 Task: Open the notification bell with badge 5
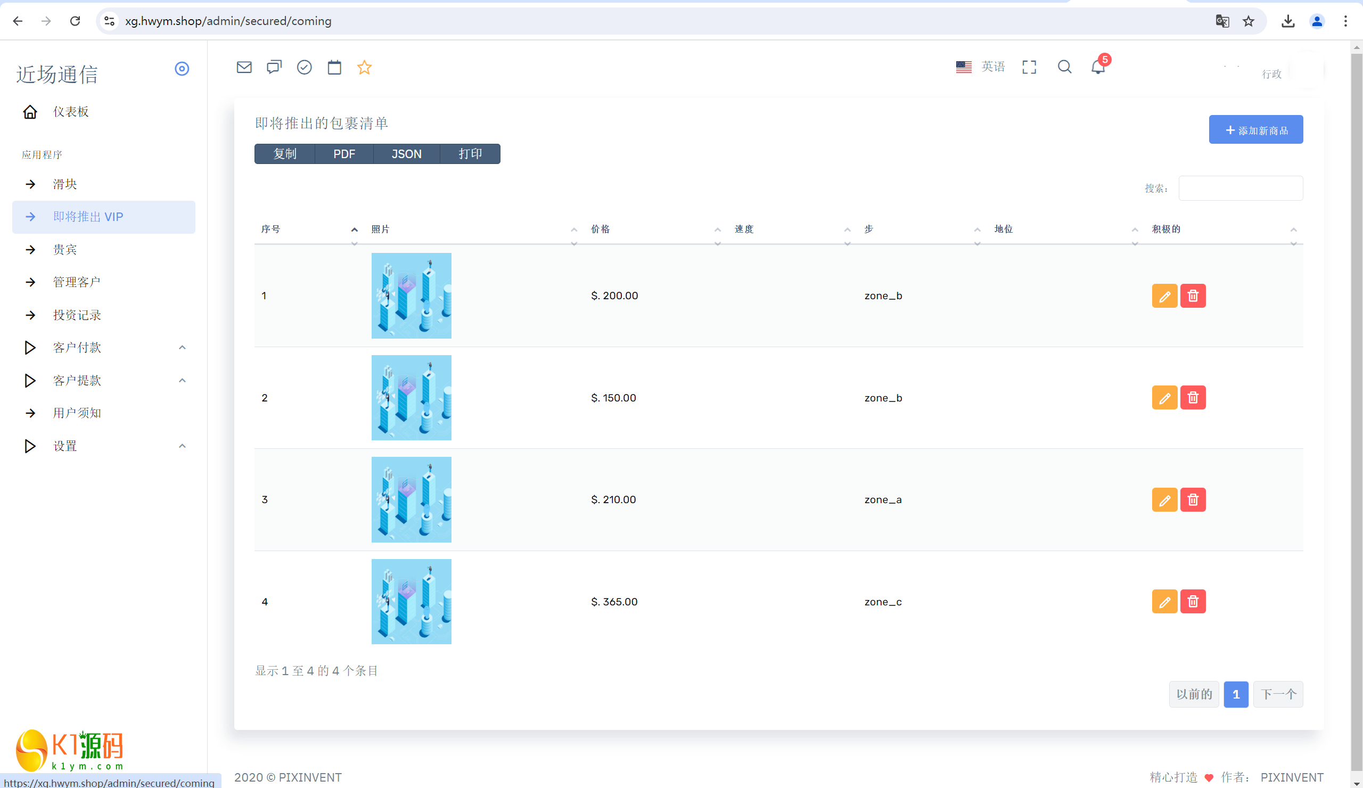tap(1097, 67)
